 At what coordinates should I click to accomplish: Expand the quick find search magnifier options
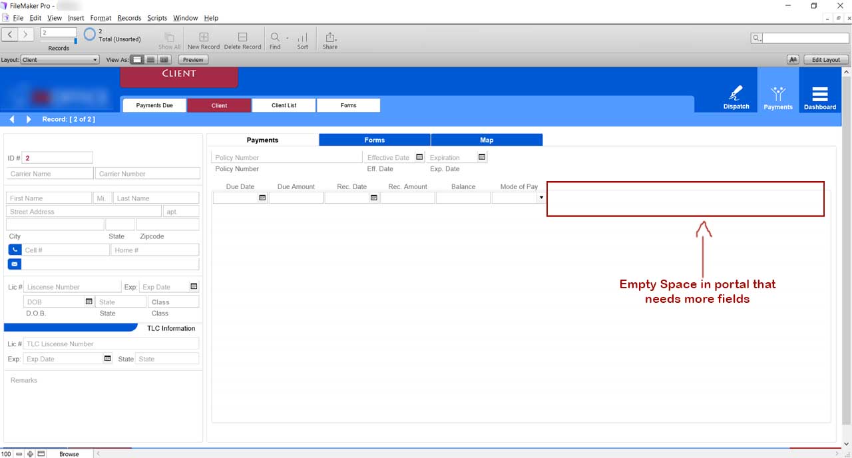click(x=757, y=39)
